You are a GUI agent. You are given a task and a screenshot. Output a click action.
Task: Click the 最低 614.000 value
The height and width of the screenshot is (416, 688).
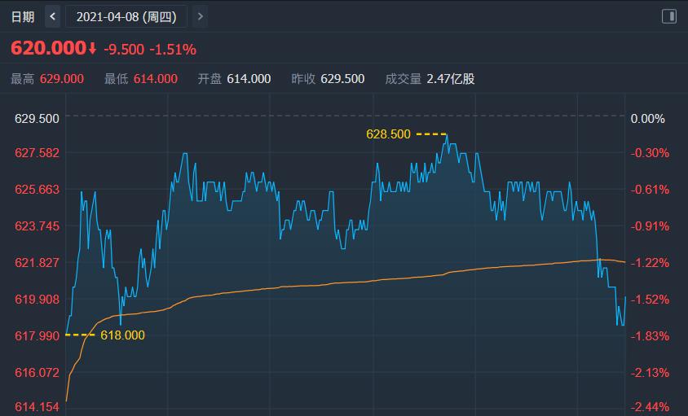(x=155, y=79)
